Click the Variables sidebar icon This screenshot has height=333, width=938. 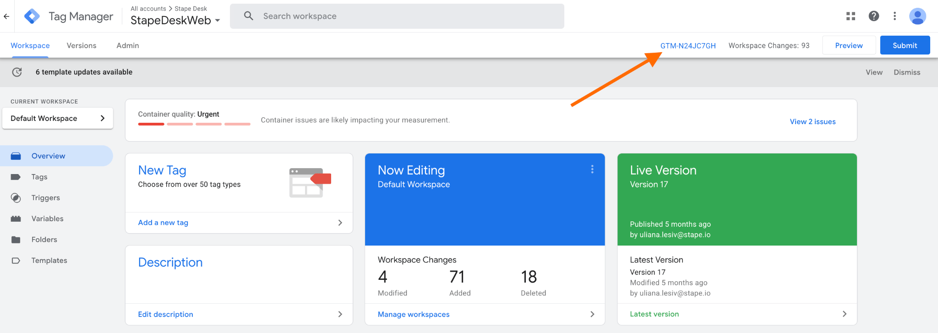[16, 219]
